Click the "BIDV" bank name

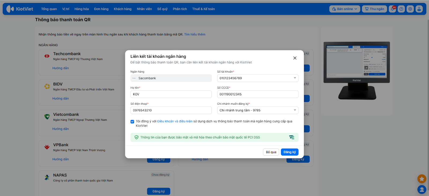pos(58,84)
